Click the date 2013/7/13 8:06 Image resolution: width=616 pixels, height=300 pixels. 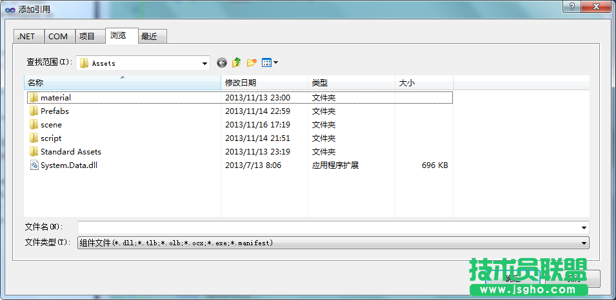253,165
